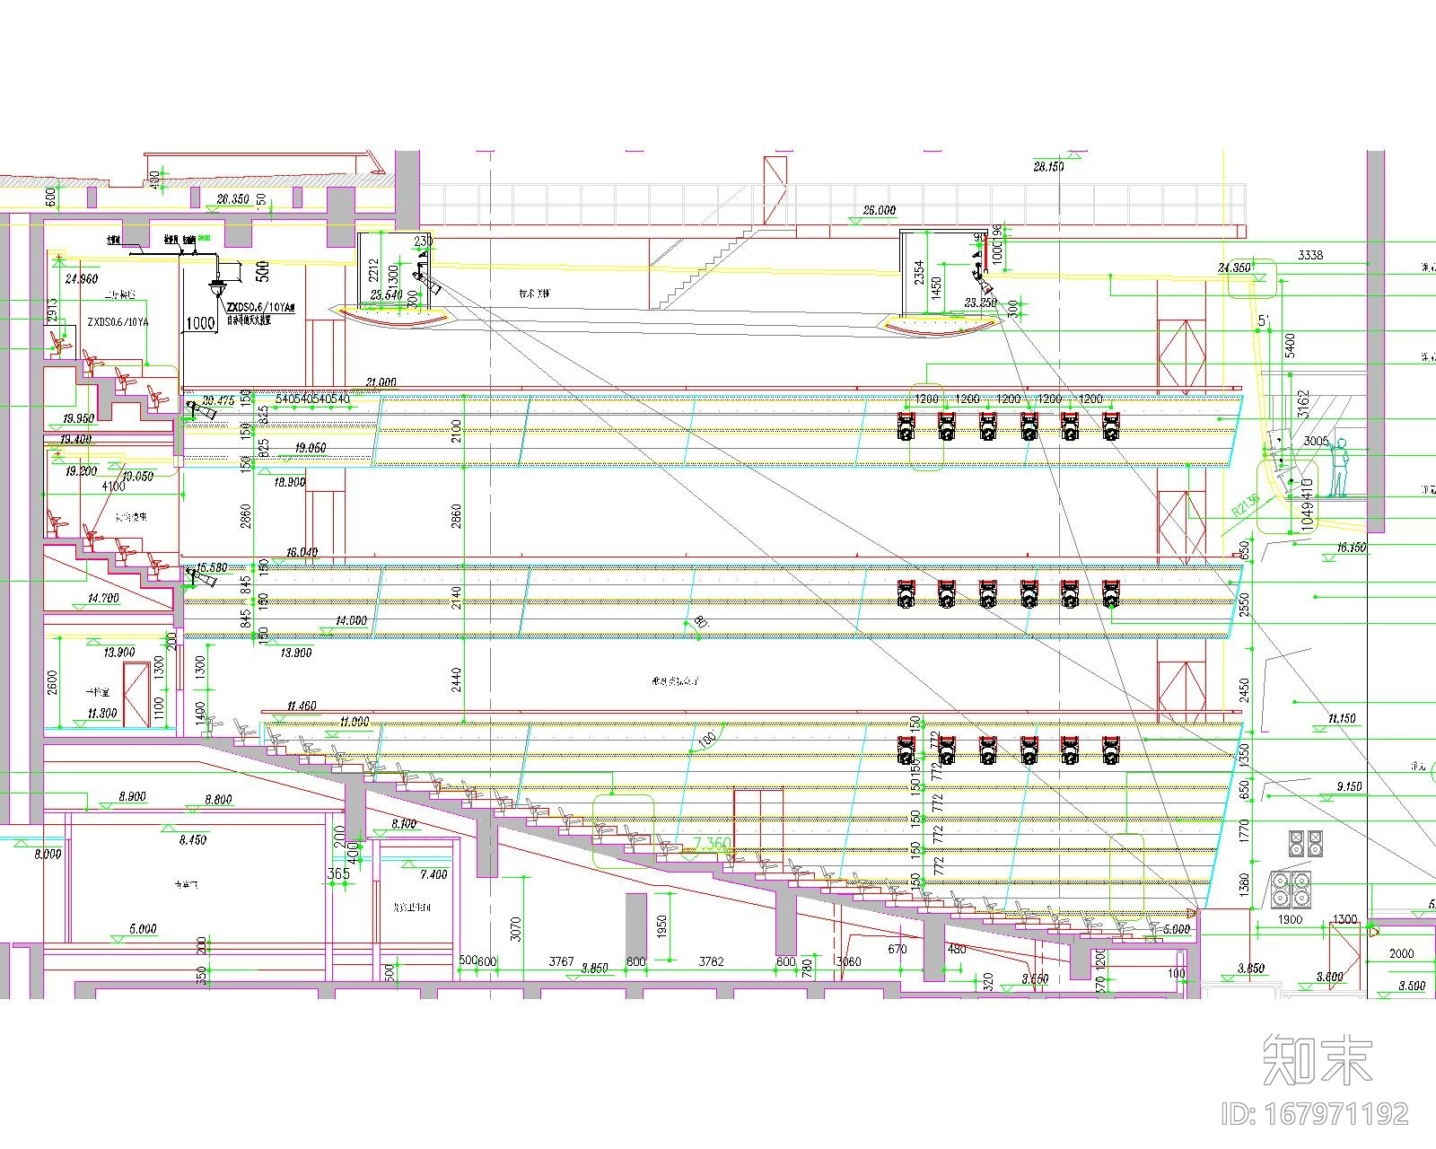Screen dimensions: 1436x1149
Task: Select the 26.000 elevation label
Action: click(x=879, y=210)
